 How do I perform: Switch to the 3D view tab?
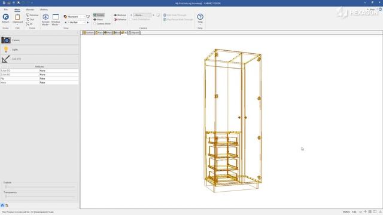click(x=124, y=33)
